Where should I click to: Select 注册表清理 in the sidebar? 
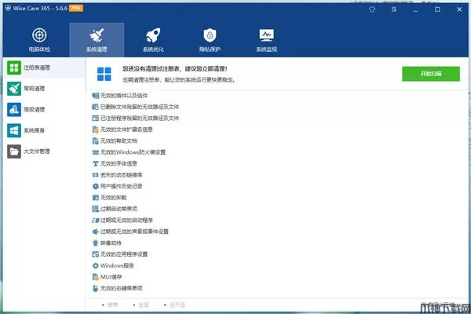point(44,68)
